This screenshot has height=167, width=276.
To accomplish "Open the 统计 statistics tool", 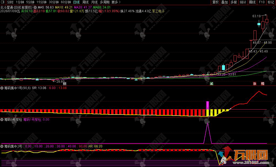I will click(x=243, y=2).
